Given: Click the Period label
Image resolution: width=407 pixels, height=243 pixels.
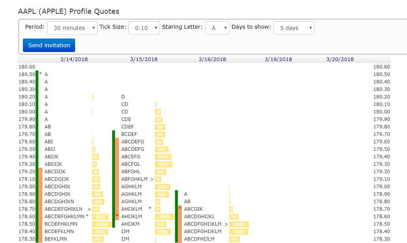Looking at the screenshot, I should pyautogui.click(x=35, y=27).
